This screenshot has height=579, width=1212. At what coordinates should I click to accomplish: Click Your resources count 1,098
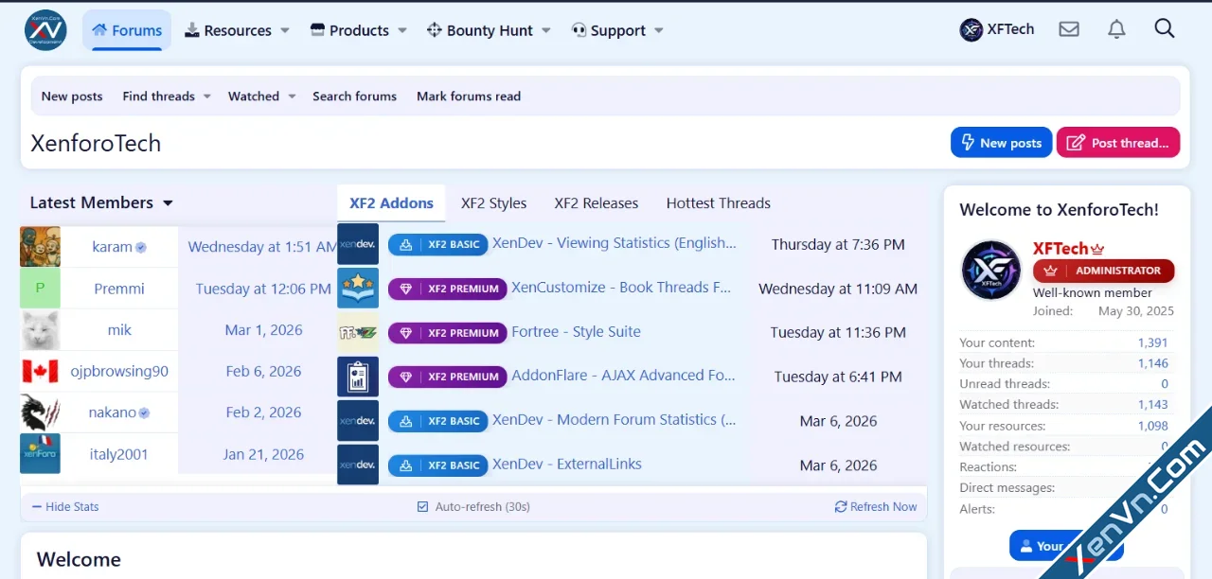point(1153,427)
